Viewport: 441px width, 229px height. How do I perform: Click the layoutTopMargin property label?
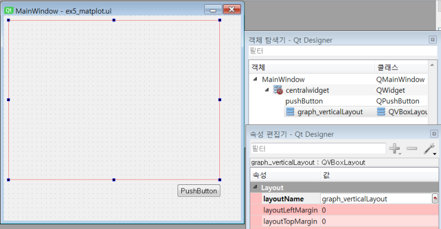coord(290,221)
